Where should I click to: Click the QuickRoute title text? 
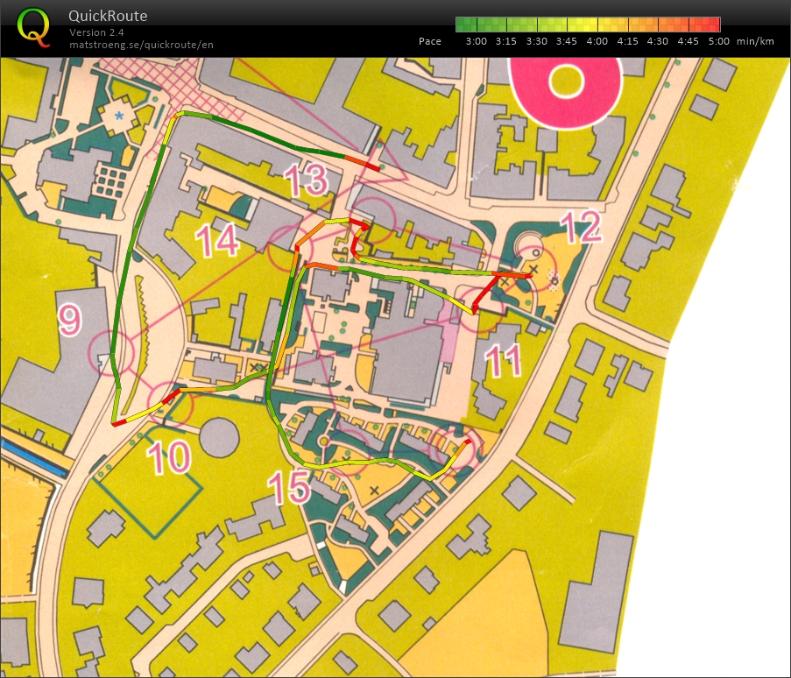[x=108, y=16]
